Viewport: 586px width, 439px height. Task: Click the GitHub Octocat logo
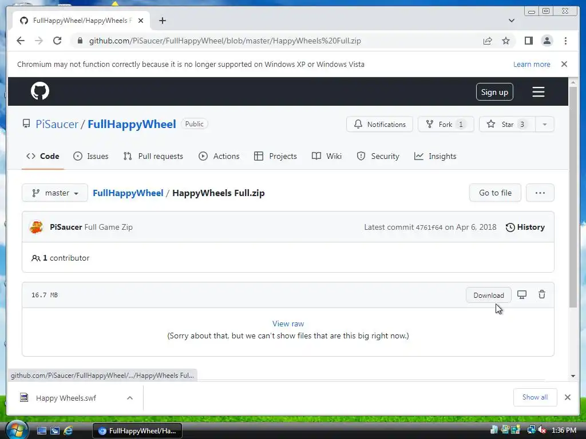[x=40, y=91]
